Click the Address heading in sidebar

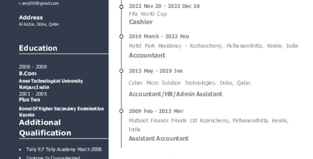[31, 18]
